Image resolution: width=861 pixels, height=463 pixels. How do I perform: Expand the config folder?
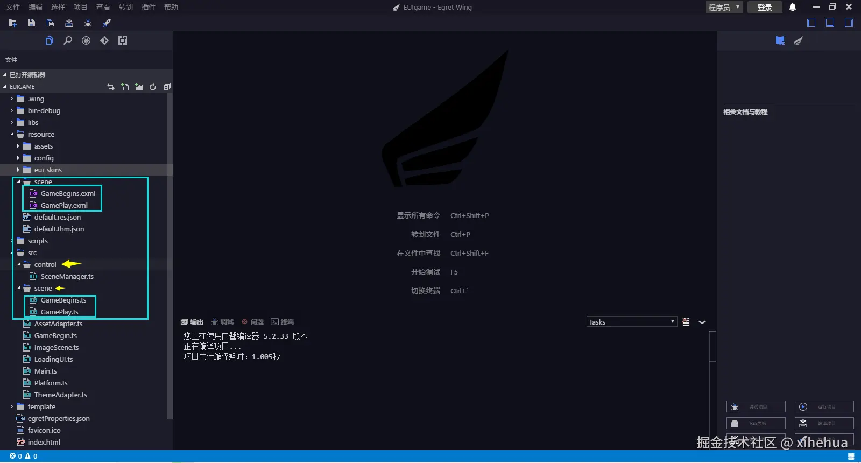[18, 158]
